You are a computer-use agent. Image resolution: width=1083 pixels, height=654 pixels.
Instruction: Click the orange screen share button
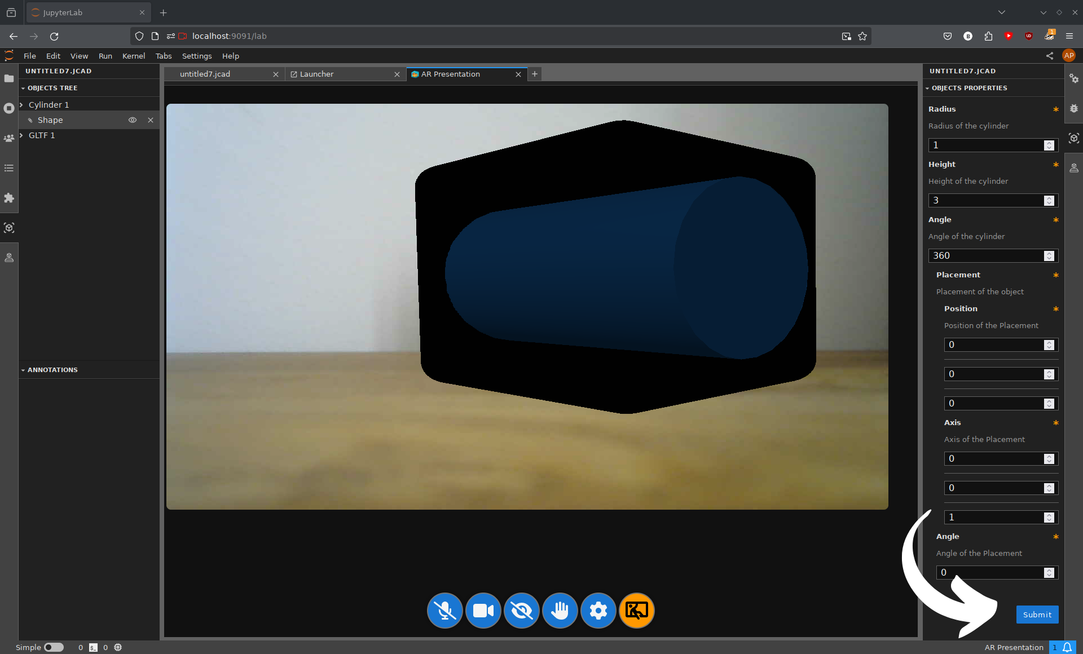[x=636, y=611]
